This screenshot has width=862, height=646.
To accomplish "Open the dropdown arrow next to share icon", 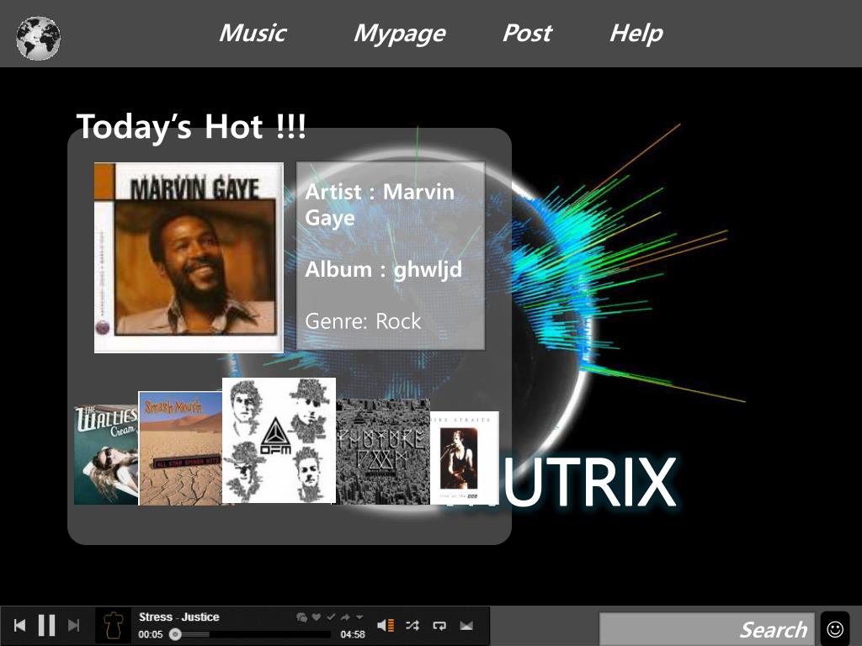I will click(x=359, y=617).
